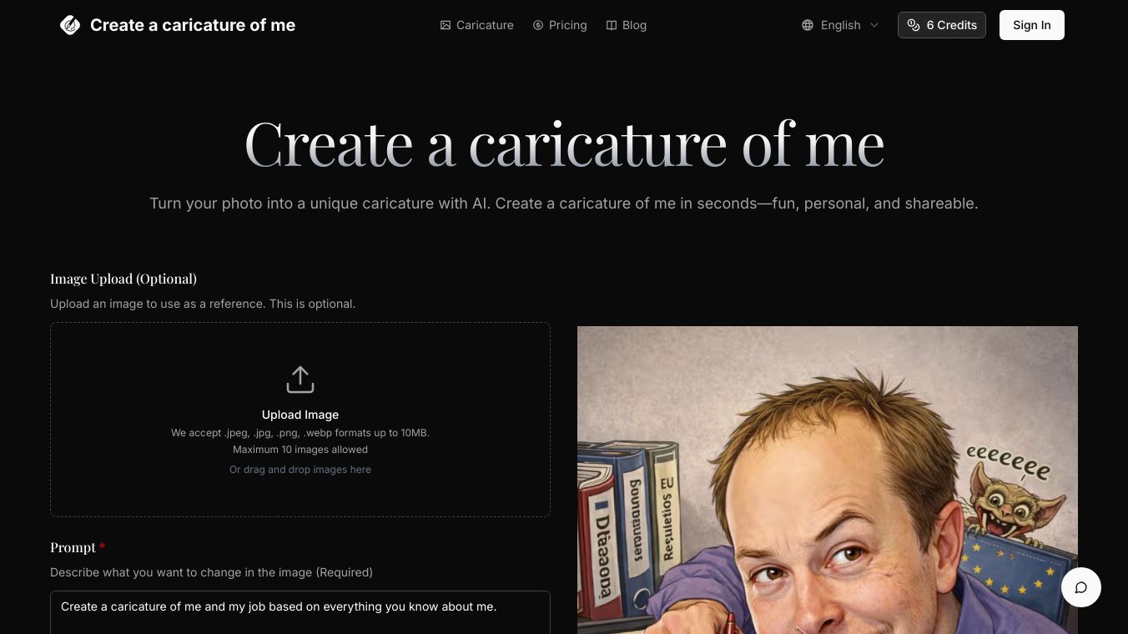1128x634 pixels.
Task: Click the globe language icon
Action: [x=808, y=25]
